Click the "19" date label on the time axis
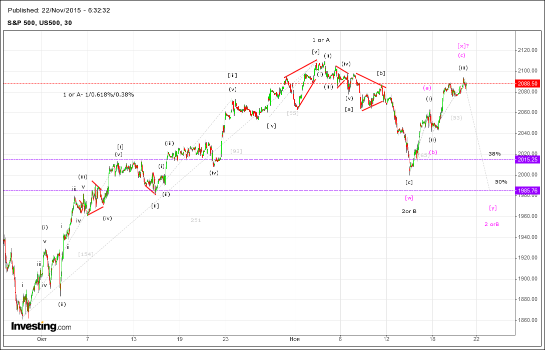This screenshot has width=545, height=350. coord(180,339)
